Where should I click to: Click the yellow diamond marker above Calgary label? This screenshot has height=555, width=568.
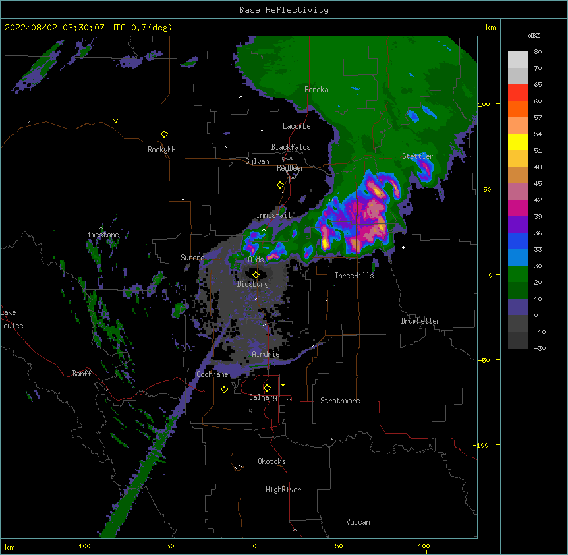pos(268,388)
